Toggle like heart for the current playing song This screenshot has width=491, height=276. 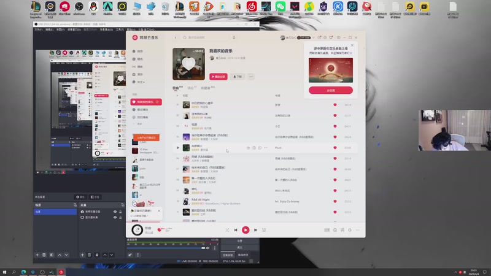pyautogui.click(x=160, y=230)
